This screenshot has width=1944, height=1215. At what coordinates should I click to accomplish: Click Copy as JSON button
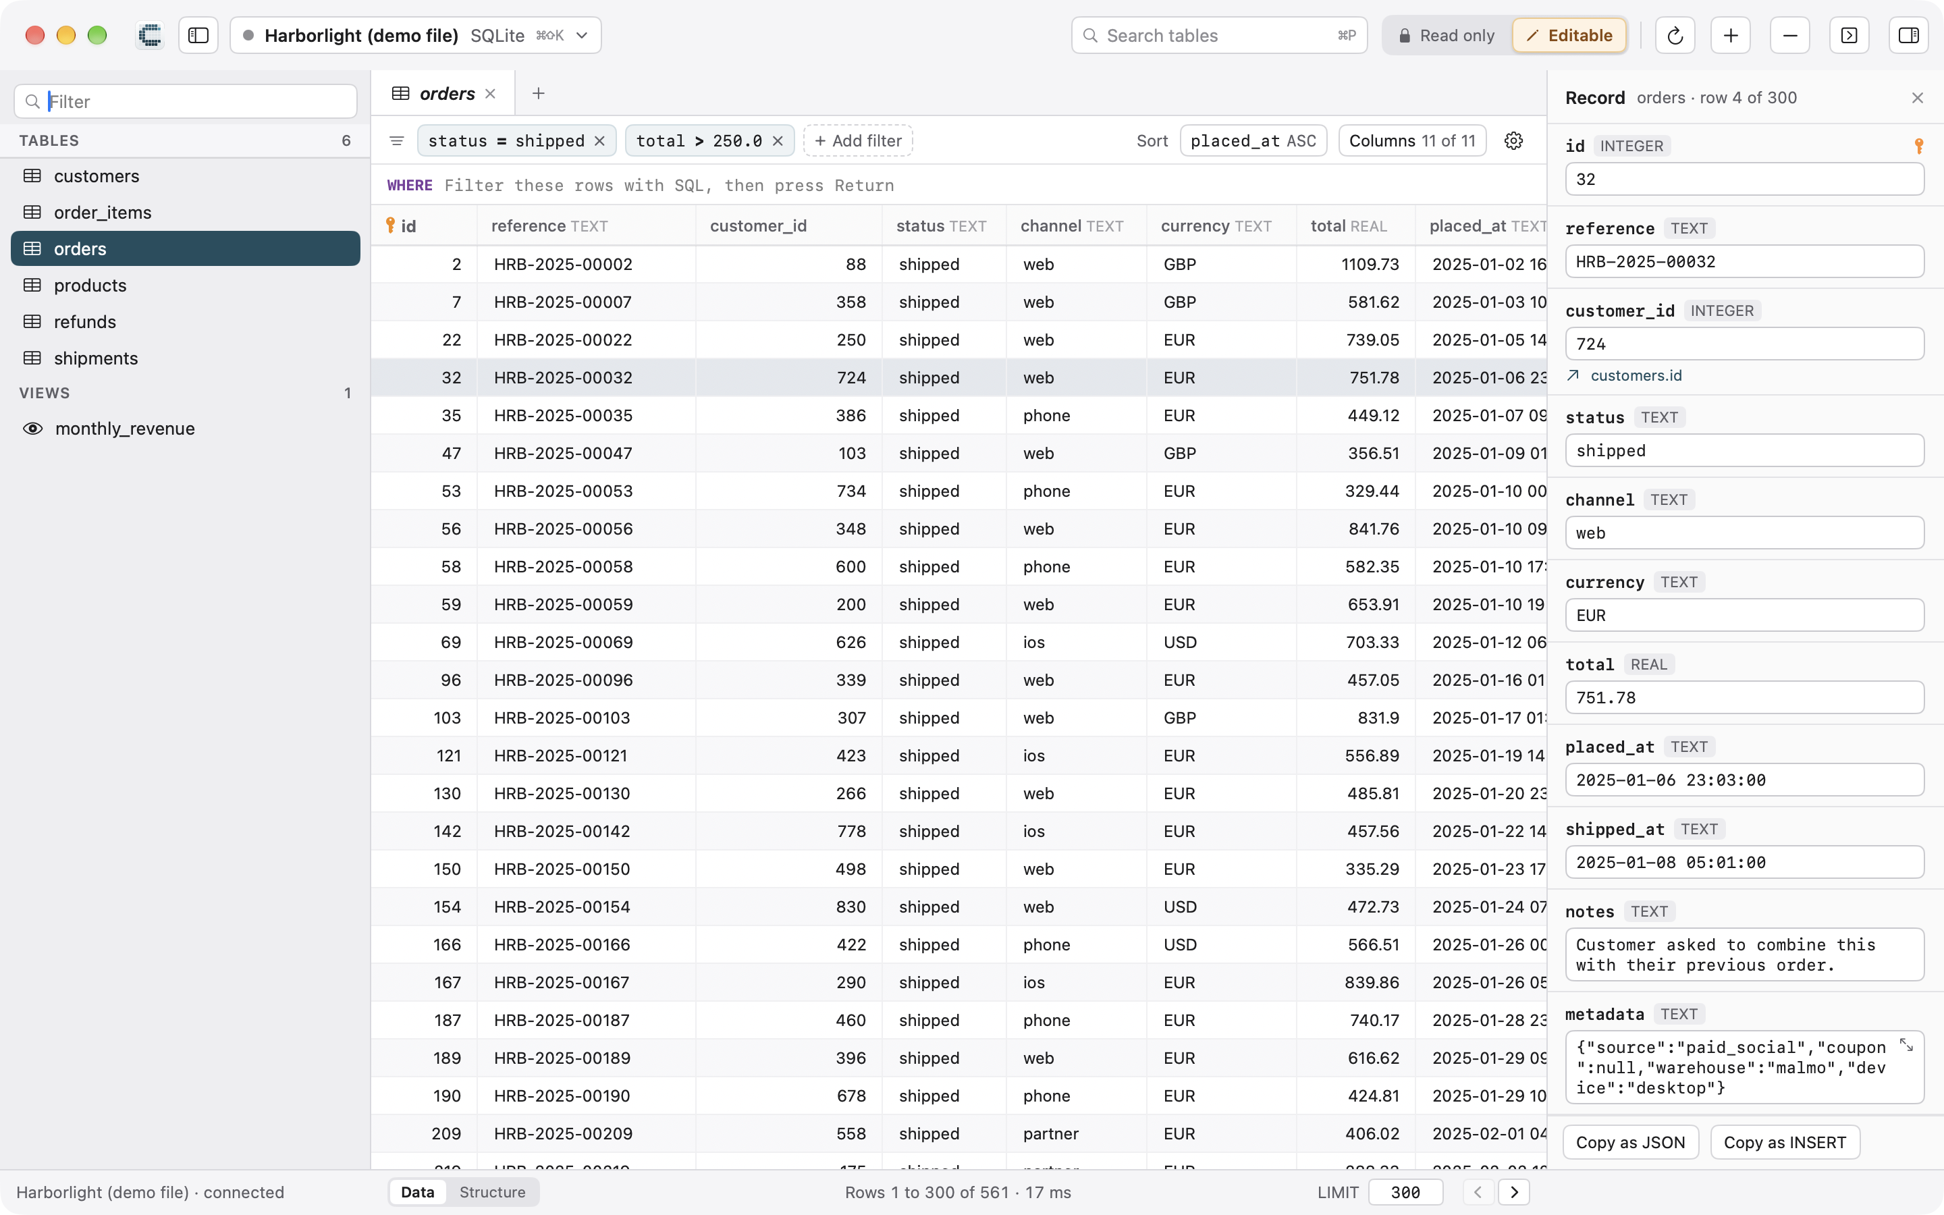tap(1630, 1142)
